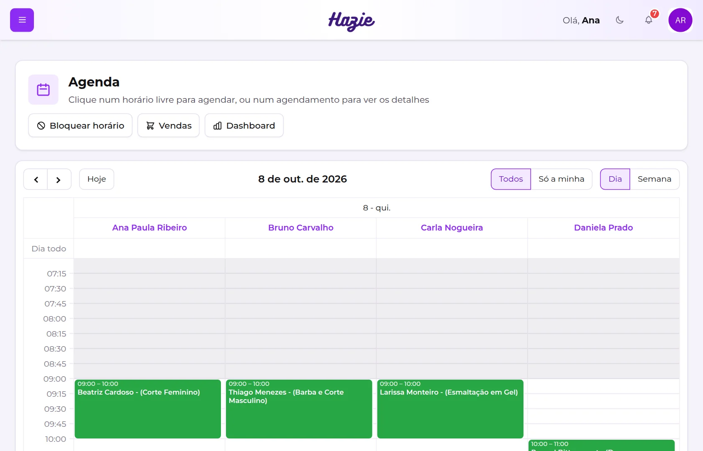Jump to Hoje
The image size is (703, 451).
coord(97,179)
